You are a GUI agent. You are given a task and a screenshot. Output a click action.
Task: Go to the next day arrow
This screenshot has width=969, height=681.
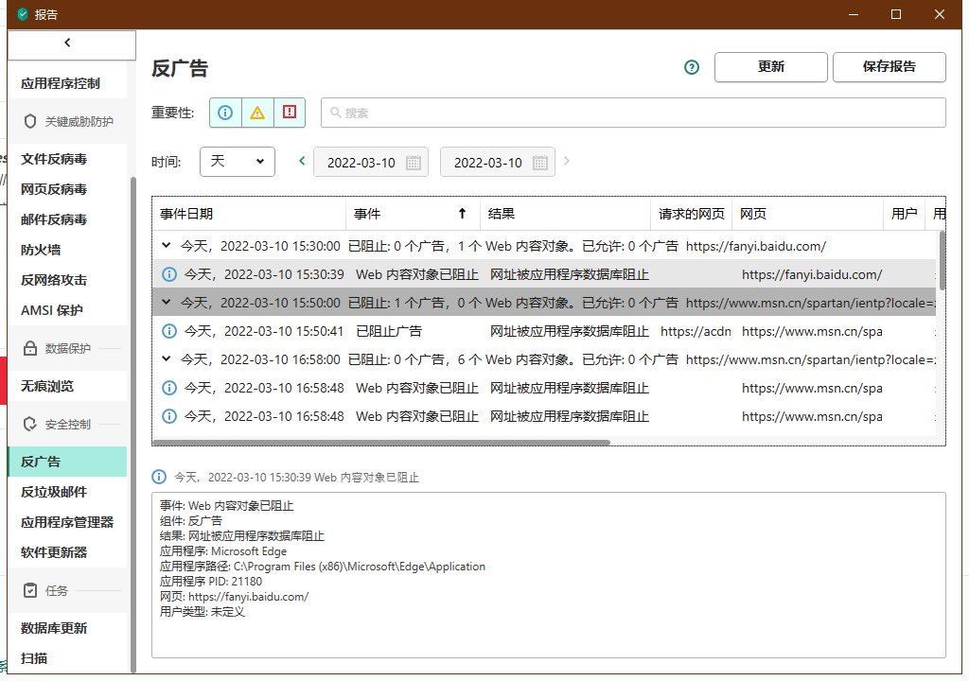[567, 161]
